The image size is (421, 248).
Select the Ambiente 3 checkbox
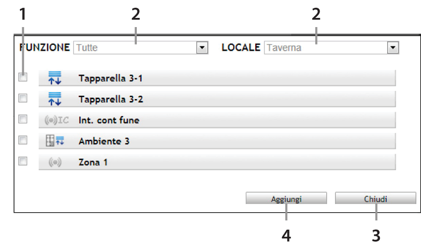pos(23,140)
